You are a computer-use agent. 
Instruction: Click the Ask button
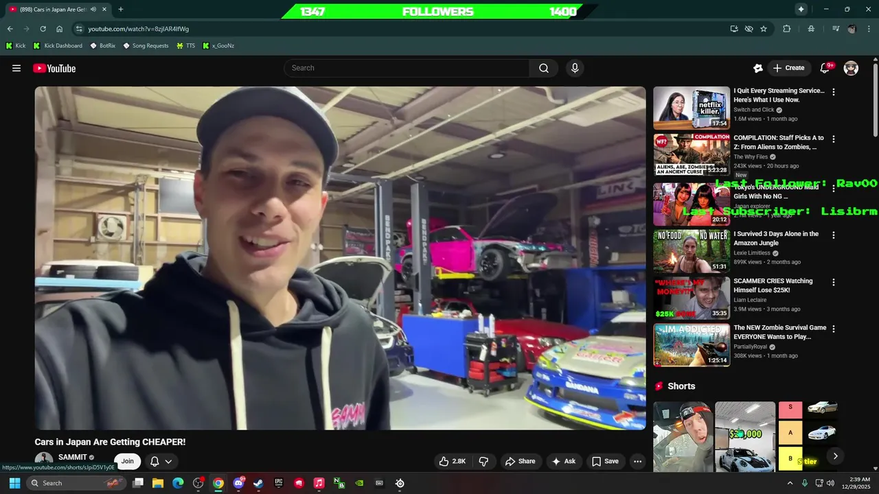563,461
